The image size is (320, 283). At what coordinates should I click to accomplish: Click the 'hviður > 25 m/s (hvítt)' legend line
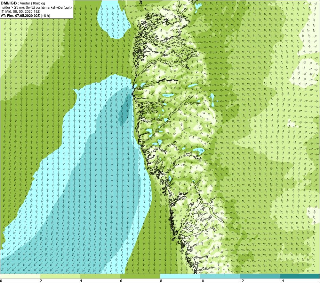point(18,8)
